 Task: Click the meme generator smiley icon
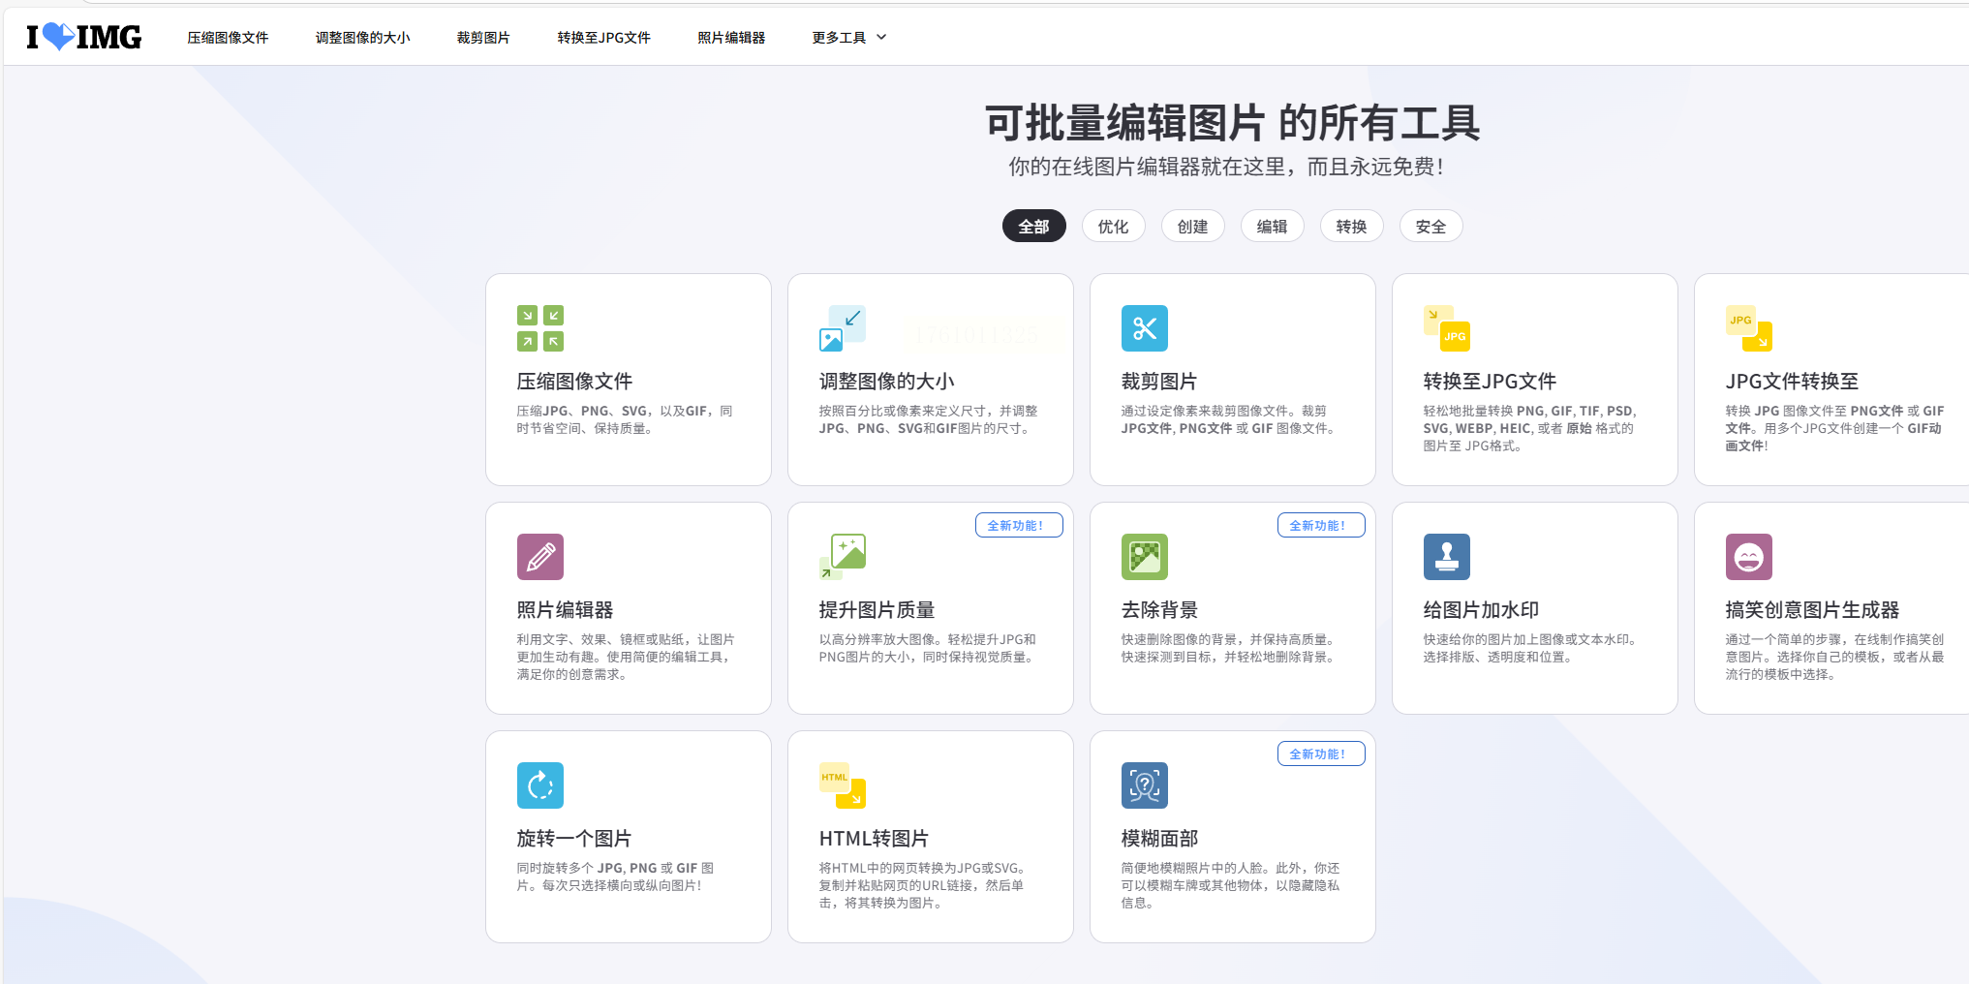click(1748, 557)
